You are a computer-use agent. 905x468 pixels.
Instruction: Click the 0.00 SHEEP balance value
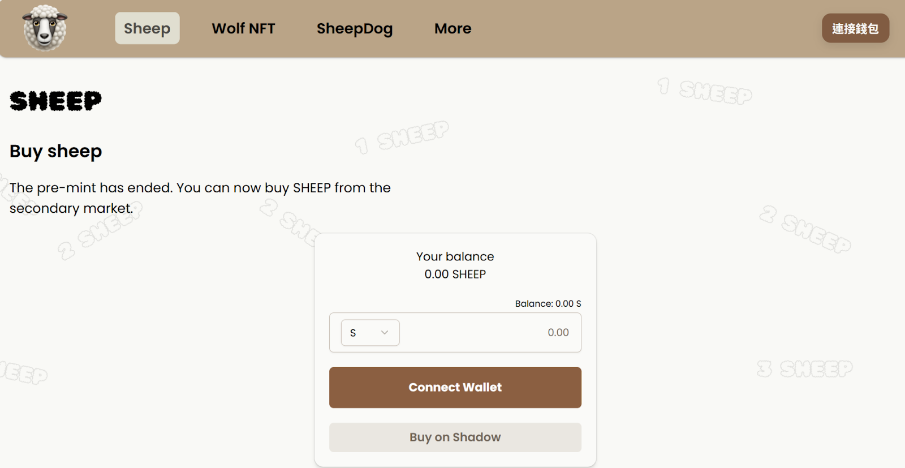(x=455, y=274)
